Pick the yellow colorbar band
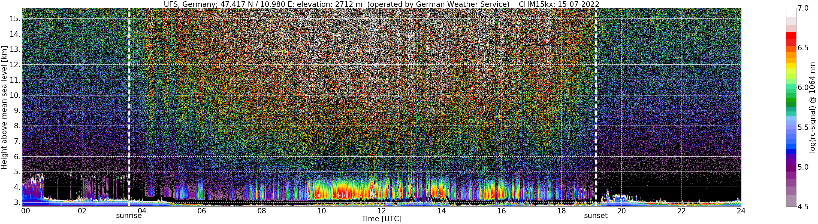 (791, 66)
